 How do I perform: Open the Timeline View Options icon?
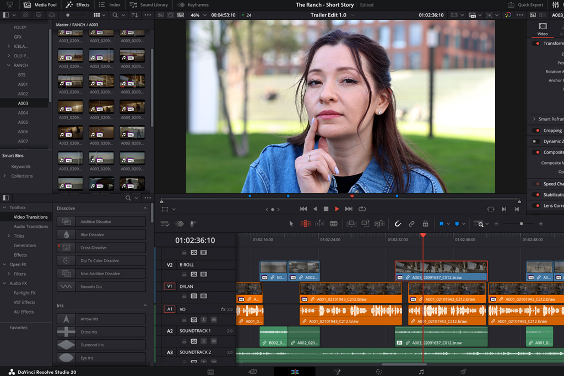click(165, 224)
